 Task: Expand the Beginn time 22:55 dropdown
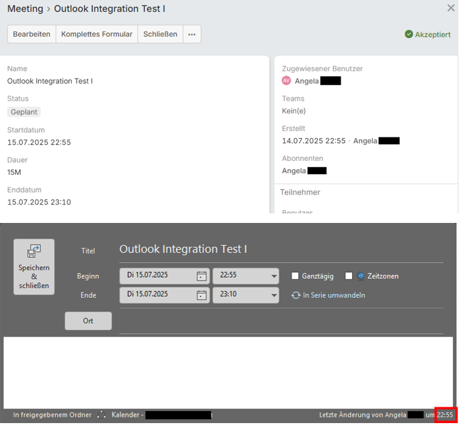[274, 276]
